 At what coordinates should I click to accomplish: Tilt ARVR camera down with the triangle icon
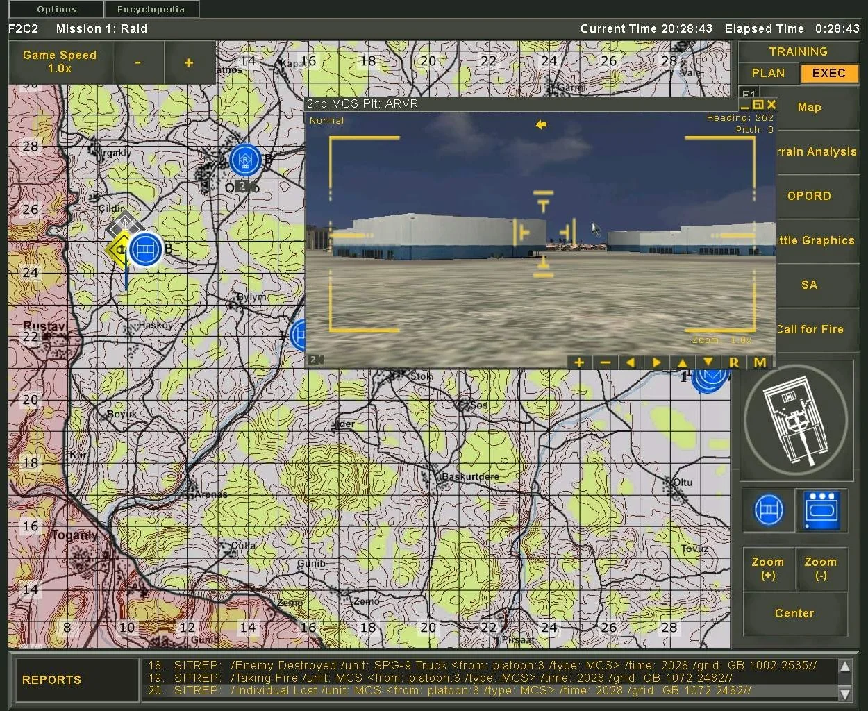tap(708, 362)
